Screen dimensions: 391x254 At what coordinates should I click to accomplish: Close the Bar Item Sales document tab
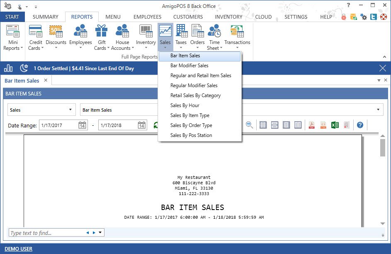46,81
